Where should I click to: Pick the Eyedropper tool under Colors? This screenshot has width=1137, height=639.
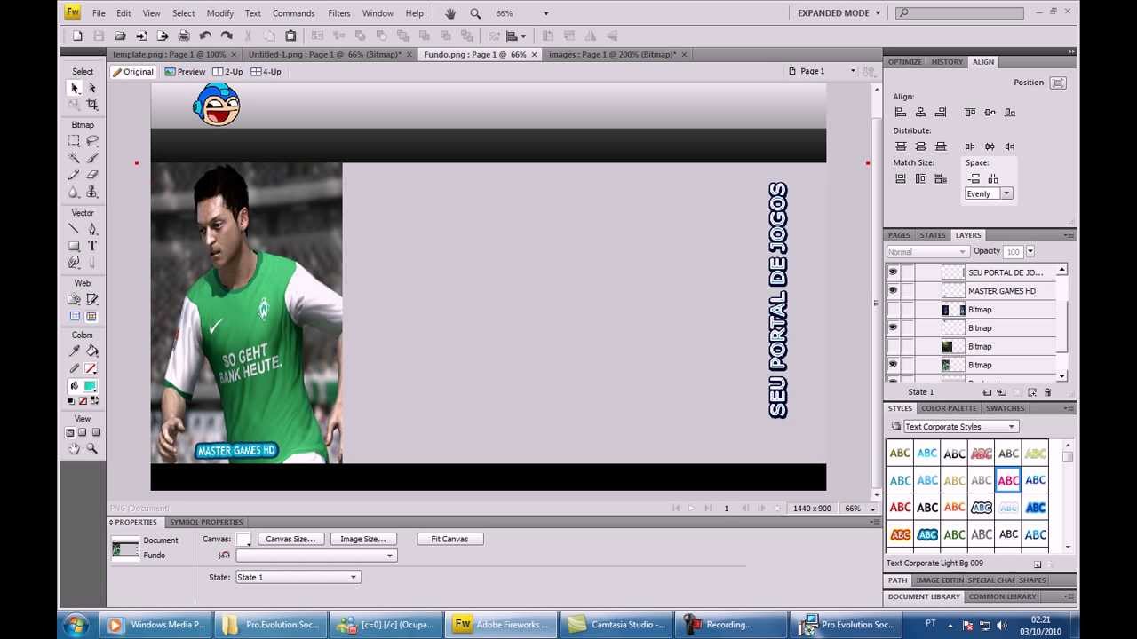click(x=74, y=351)
